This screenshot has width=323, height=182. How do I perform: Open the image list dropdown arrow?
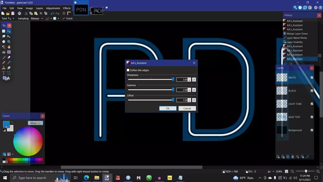(x=107, y=8)
